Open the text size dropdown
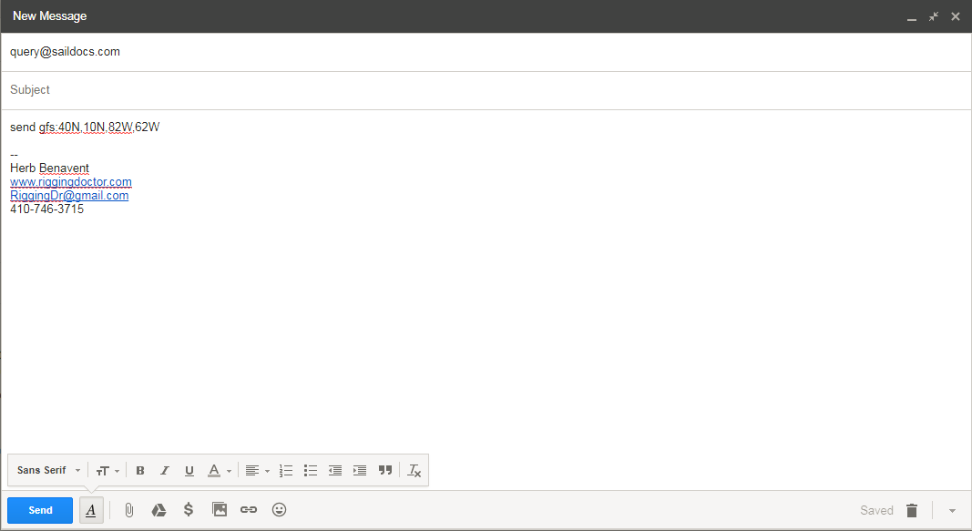 pyautogui.click(x=107, y=471)
